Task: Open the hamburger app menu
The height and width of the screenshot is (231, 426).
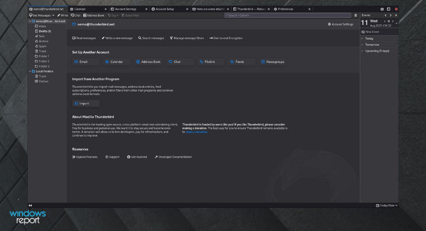Action: pyautogui.click(x=356, y=15)
